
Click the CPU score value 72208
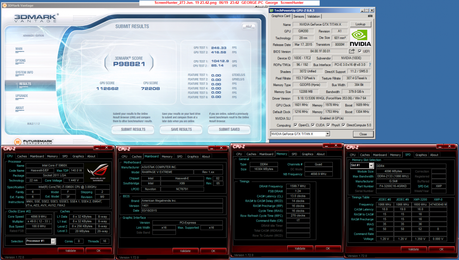tap(150, 88)
